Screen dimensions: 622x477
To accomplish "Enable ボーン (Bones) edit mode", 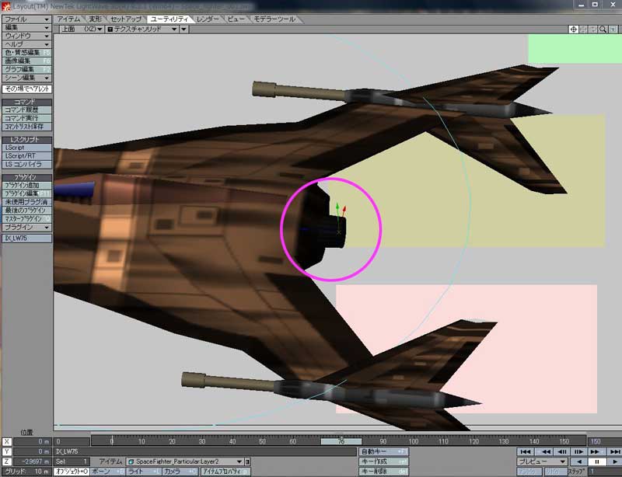I will click(106, 472).
